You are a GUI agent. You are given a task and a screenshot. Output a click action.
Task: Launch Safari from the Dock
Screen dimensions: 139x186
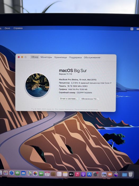12,173
